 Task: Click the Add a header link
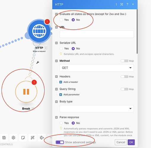pos(71,82)
